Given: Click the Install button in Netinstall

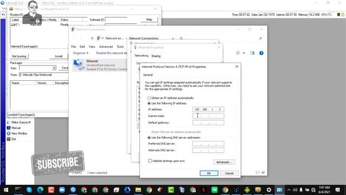Looking at the screenshot, I should coord(59,56).
